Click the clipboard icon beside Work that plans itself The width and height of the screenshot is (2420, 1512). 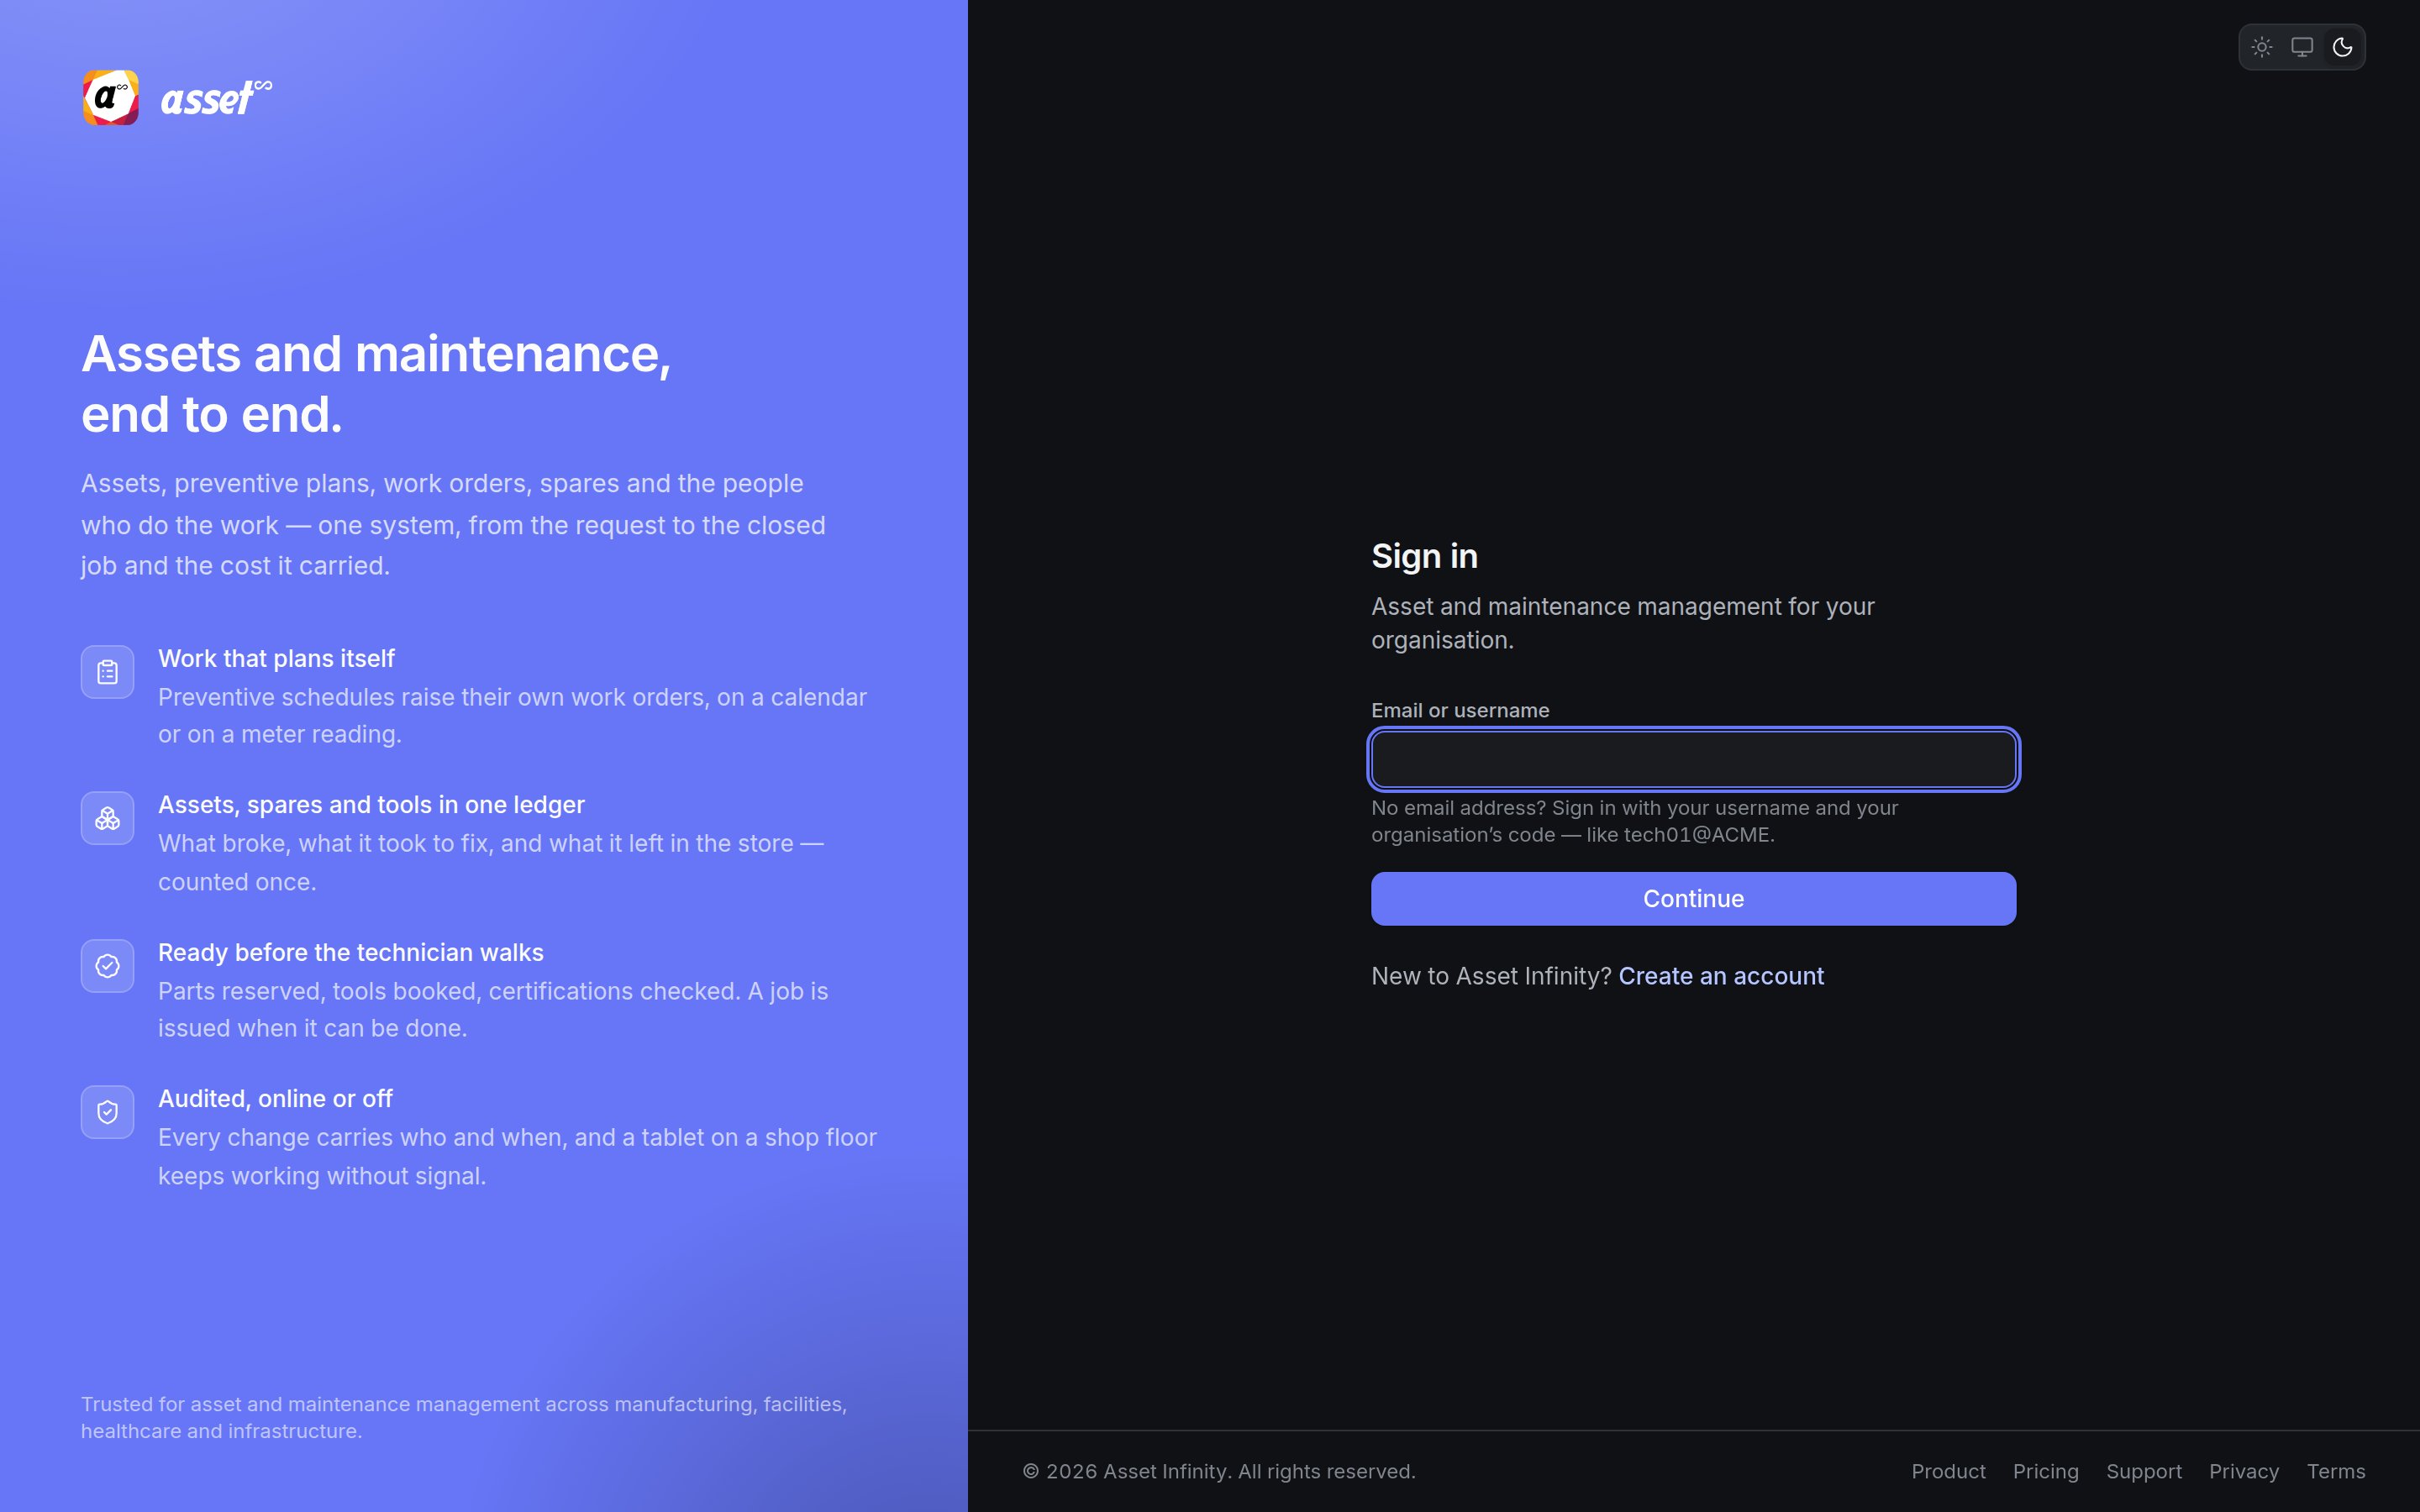point(108,672)
